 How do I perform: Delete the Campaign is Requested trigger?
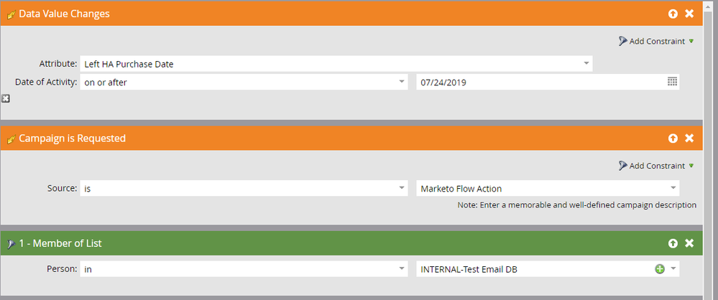pos(689,138)
